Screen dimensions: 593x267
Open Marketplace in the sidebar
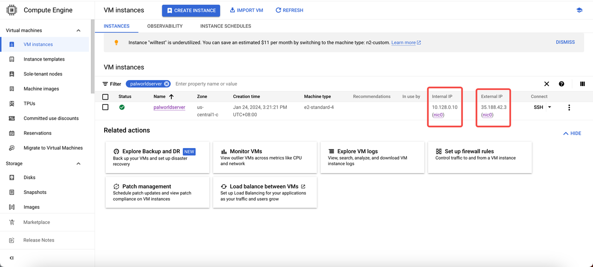click(37, 222)
